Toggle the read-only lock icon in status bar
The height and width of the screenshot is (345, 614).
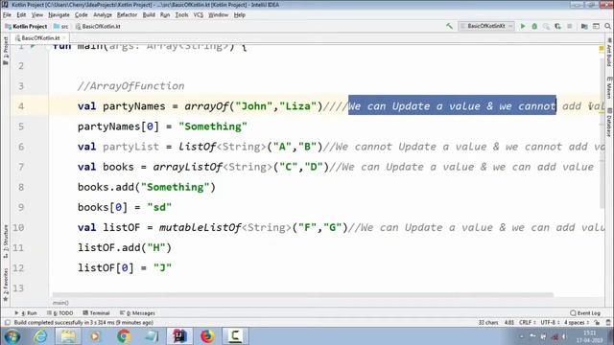click(597, 323)
